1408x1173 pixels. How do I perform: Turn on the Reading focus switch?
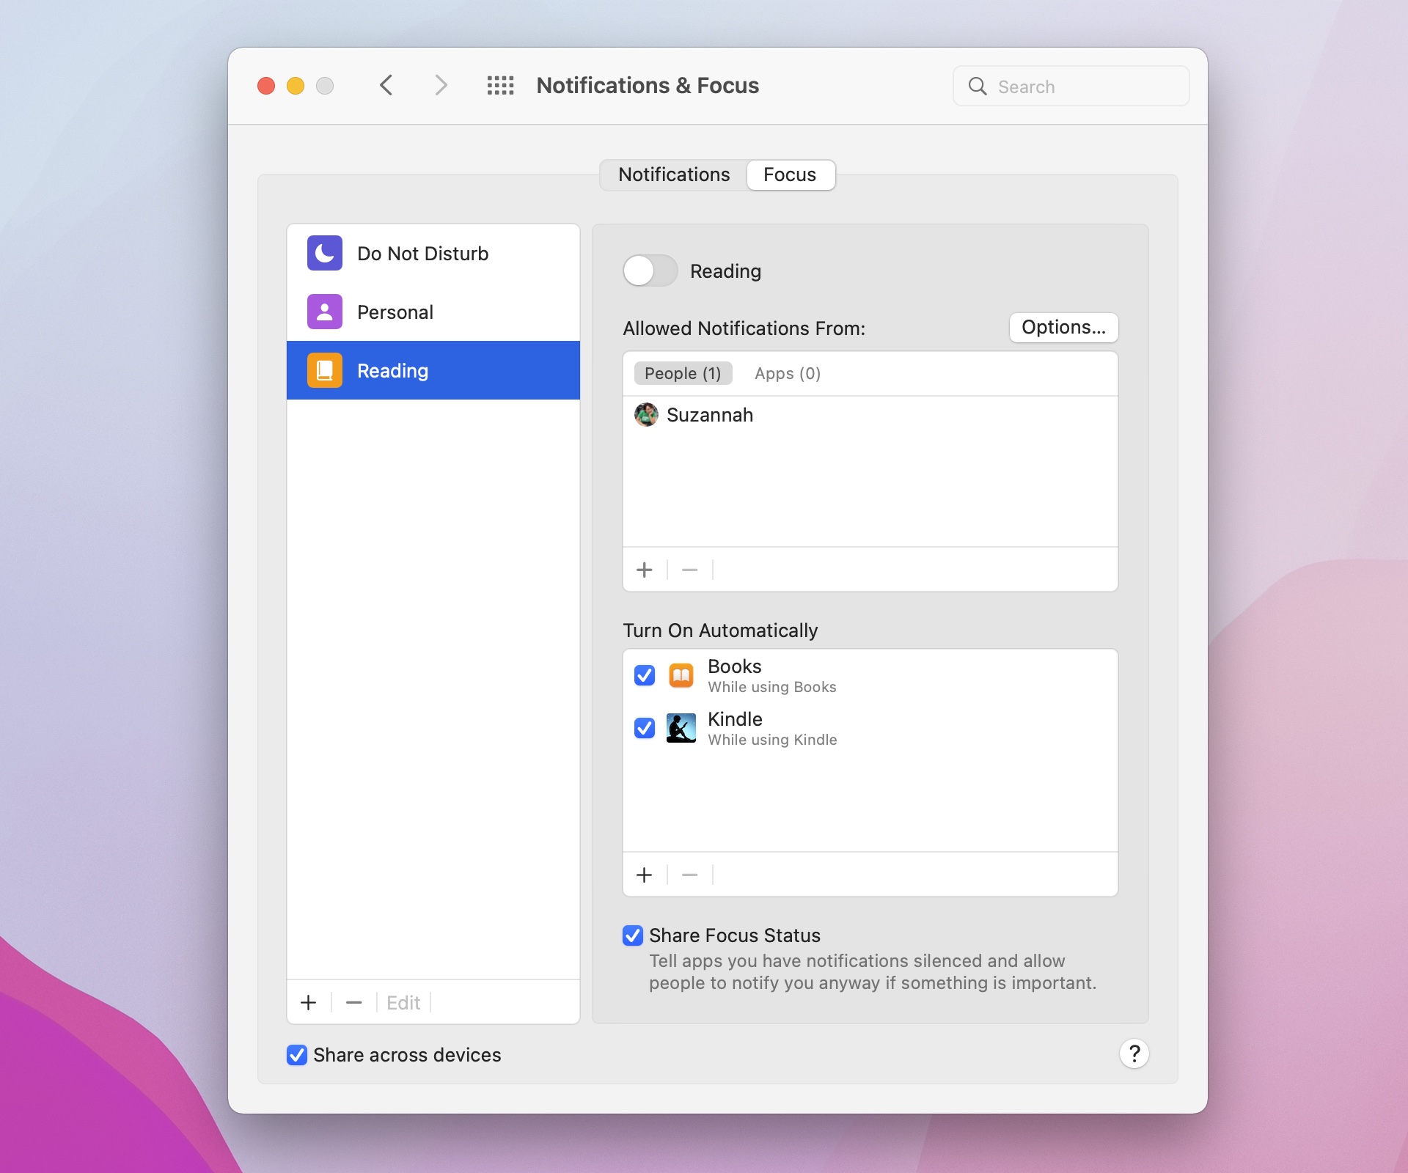click(x=650, y=271)
